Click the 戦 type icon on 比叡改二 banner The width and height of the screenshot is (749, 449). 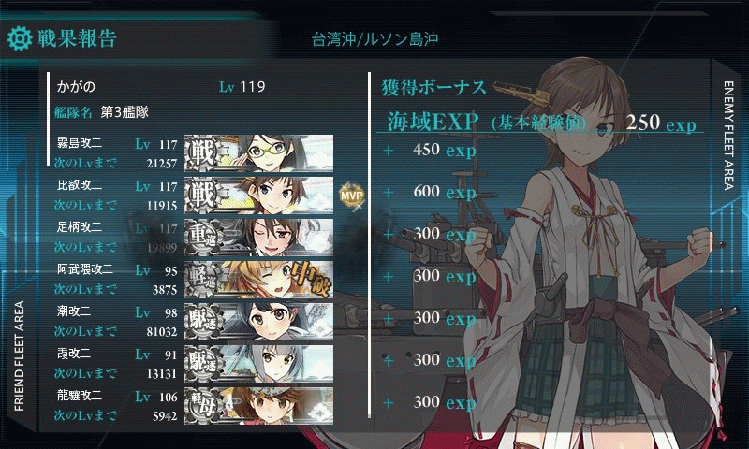click(201, 196)
